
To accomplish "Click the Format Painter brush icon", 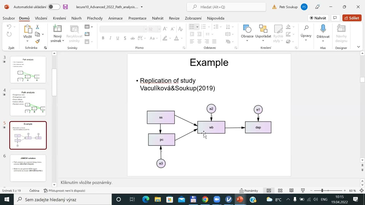I will pyautogui.click(x=37, y=41).
